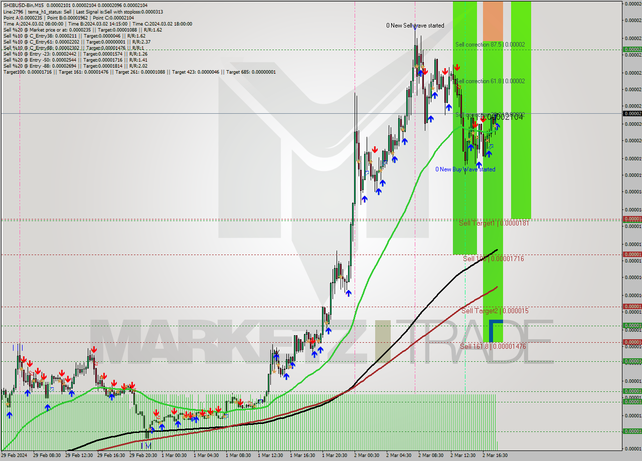Click the '2 Mar 12:30' time axis label
Screen dimensions: 642x461
[x=463, y=455]
